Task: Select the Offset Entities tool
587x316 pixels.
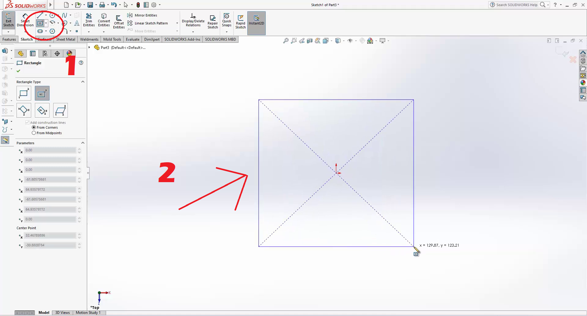Action: click(x=119, y=21)
